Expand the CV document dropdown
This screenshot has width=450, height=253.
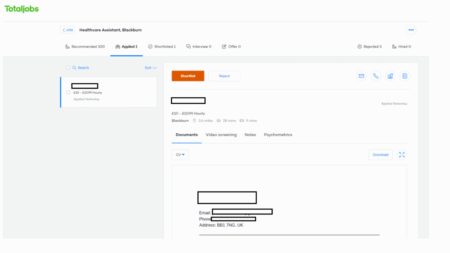pos(180,155)
